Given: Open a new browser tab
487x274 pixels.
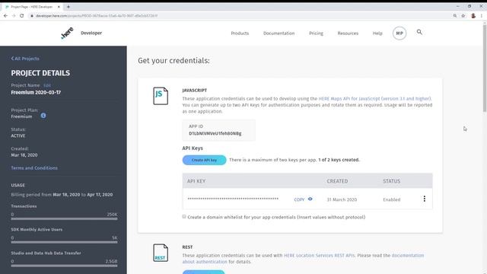Looking at the screenshot, I should click(x=68, y=7).
